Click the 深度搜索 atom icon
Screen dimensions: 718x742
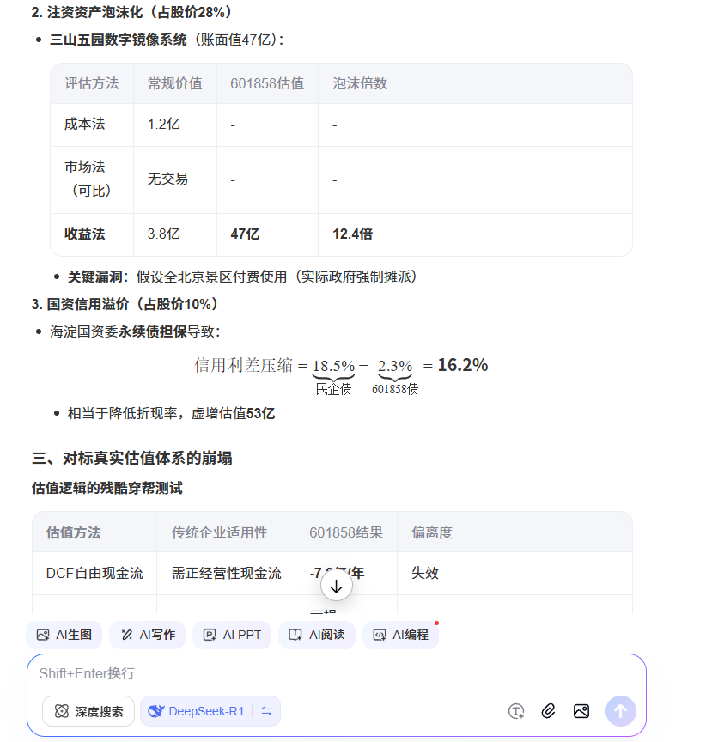coord(62,711)
